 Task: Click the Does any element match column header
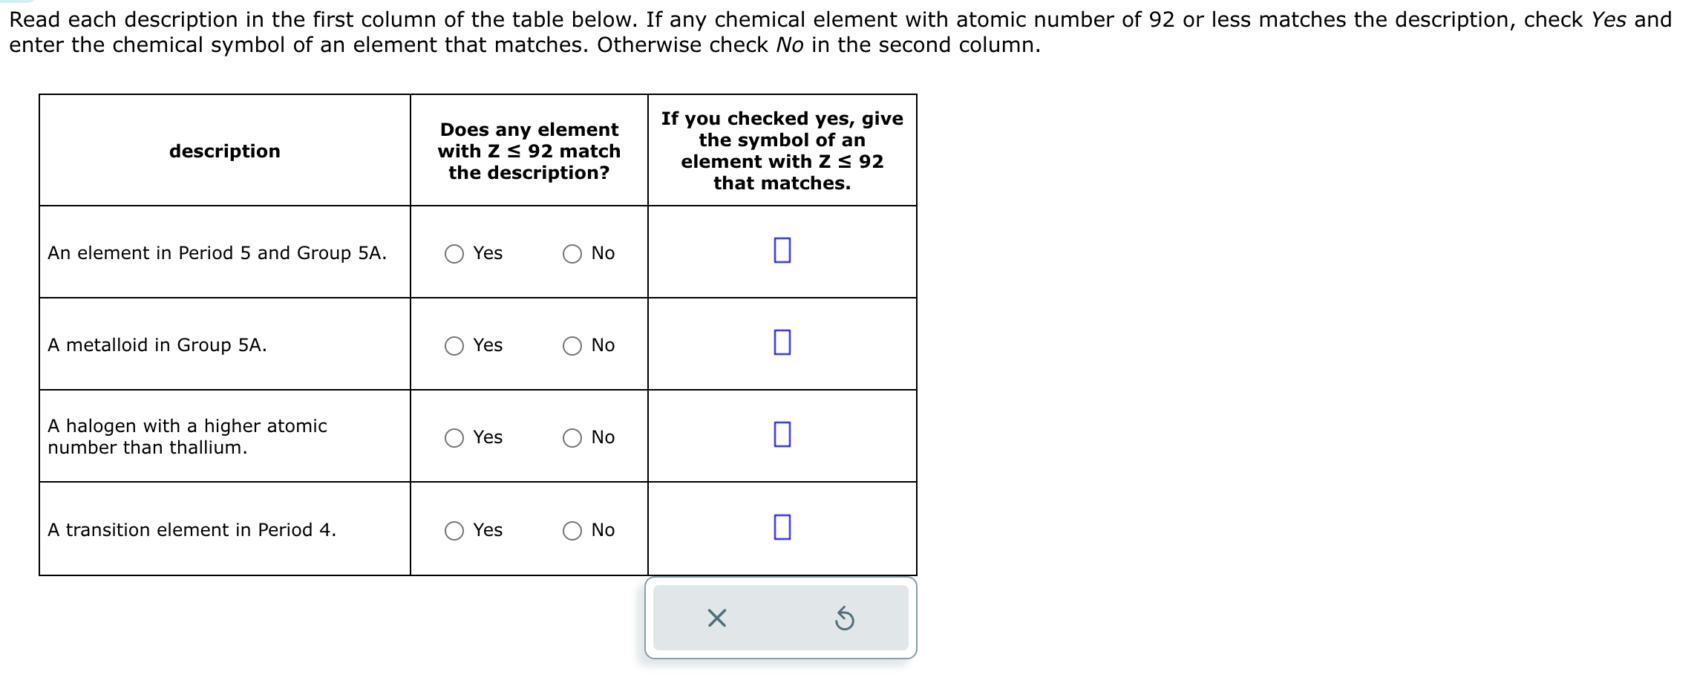(x=529, y=151)
